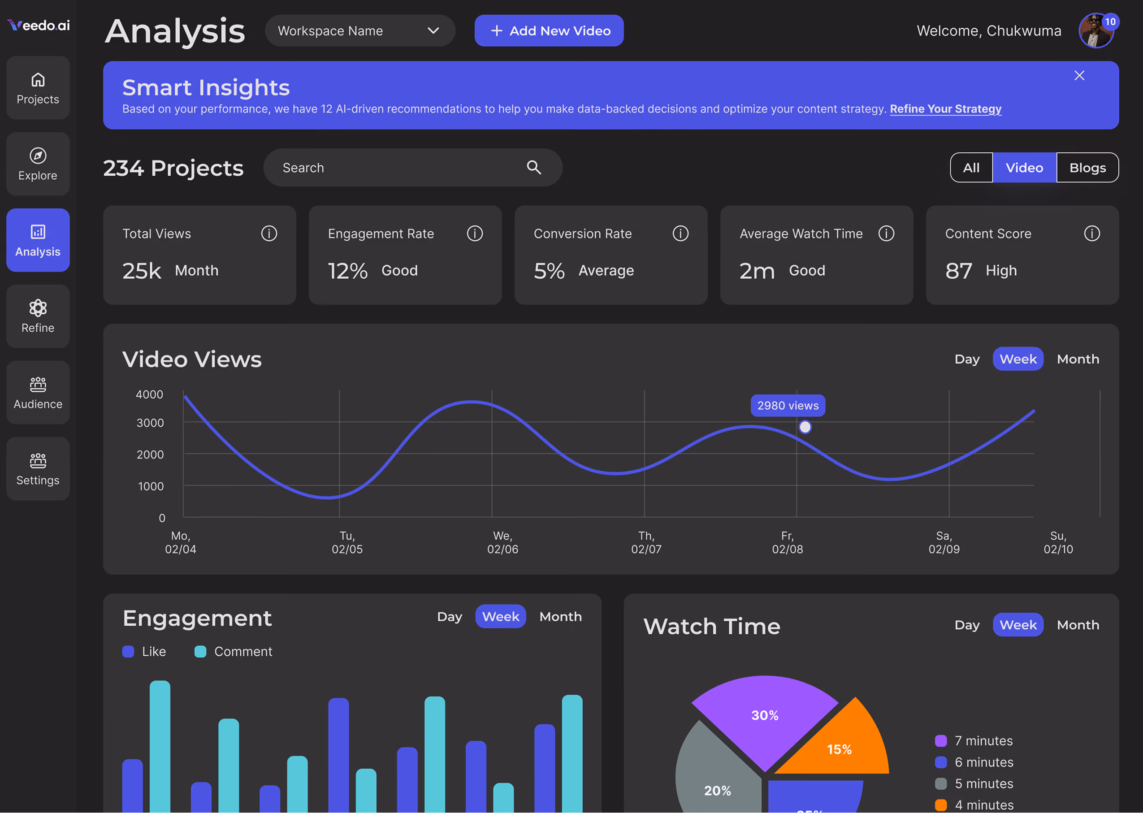Select the Analysis sidebar item
The width and height of the screenshot is (1143, 813).
pos(38,240)
